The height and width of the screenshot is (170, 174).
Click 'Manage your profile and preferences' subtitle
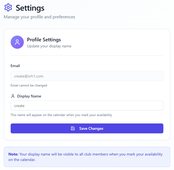click(39, 17)
